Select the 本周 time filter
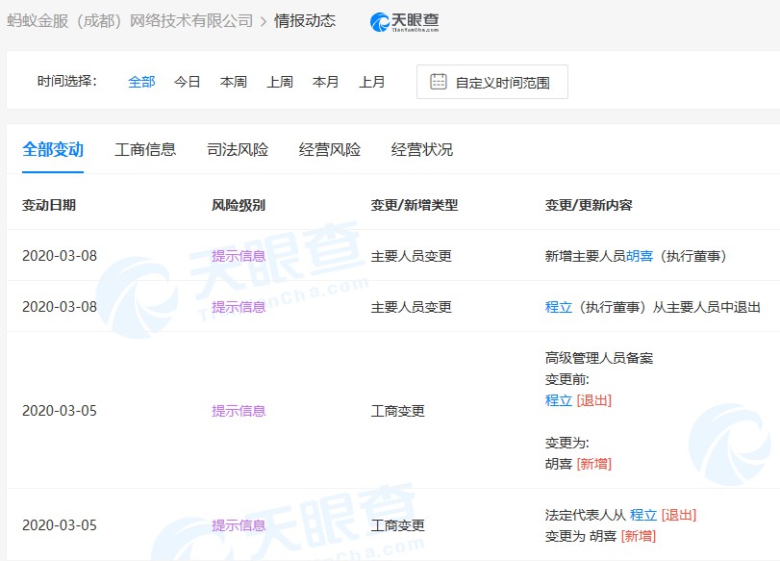This screenshot has width=780, height=561. click(234, 82)
